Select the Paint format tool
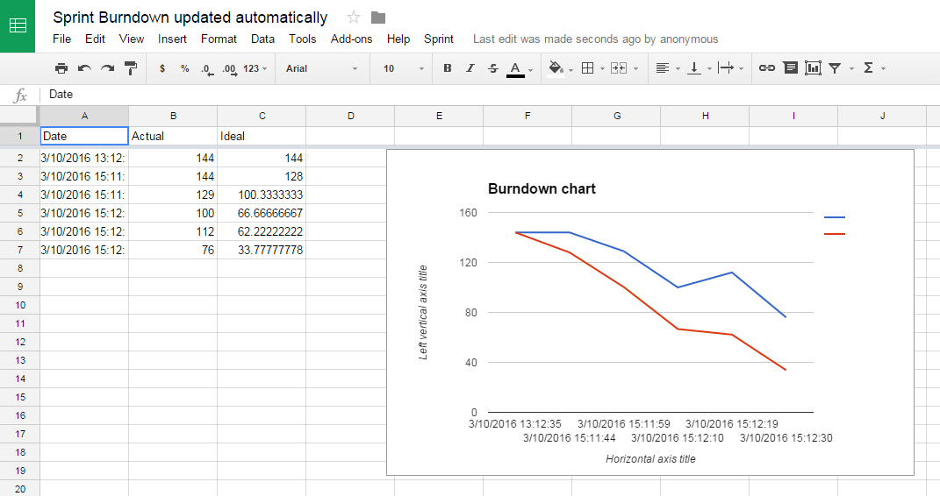This screenshot has height=496, width=940. point(130,68)
